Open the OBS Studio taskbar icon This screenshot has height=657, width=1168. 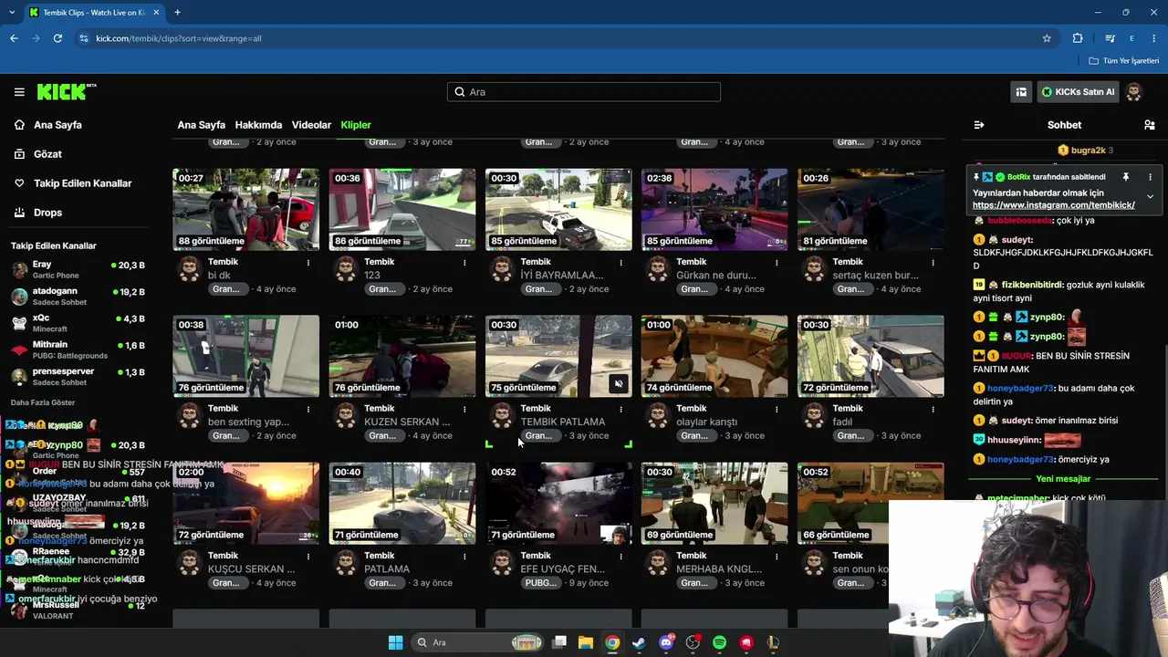coord(693,642)
